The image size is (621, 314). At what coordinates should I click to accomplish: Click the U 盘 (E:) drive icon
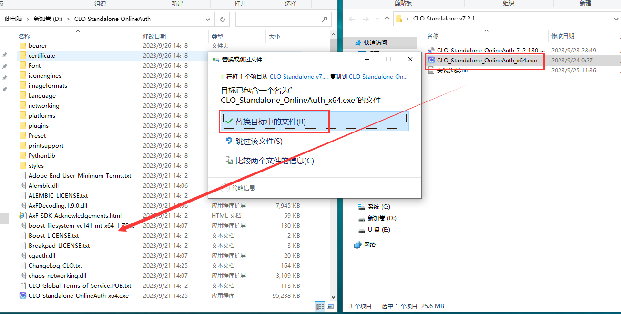tap(362, 230)
